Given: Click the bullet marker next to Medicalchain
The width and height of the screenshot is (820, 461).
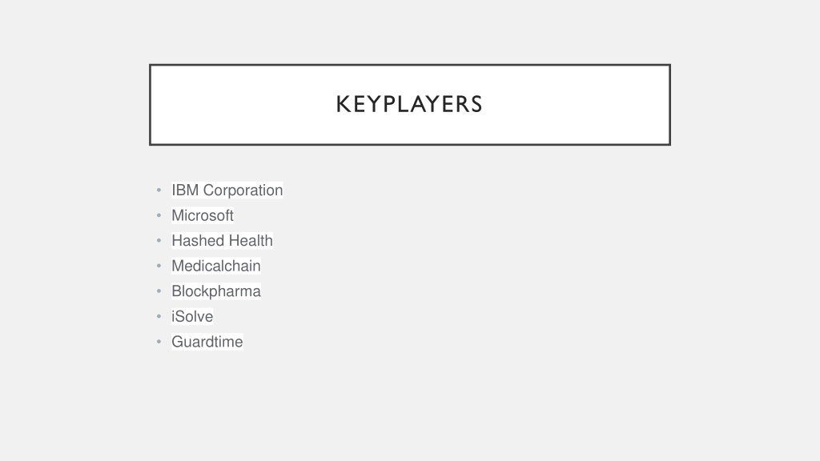Looking at the screenshot, I should (159, 266).
